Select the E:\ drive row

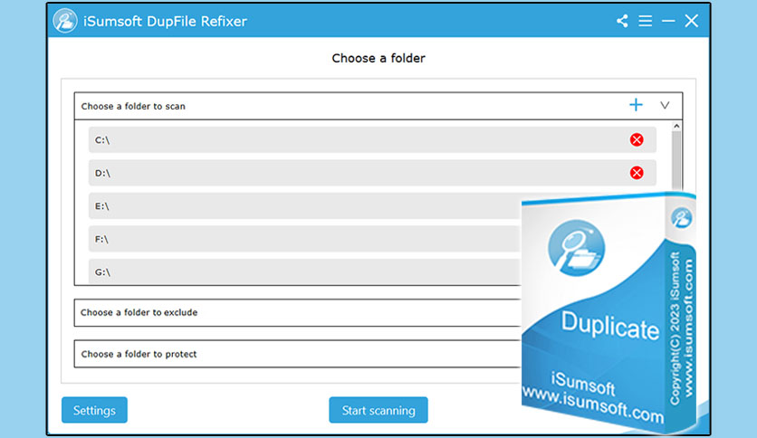click(304, 206)
